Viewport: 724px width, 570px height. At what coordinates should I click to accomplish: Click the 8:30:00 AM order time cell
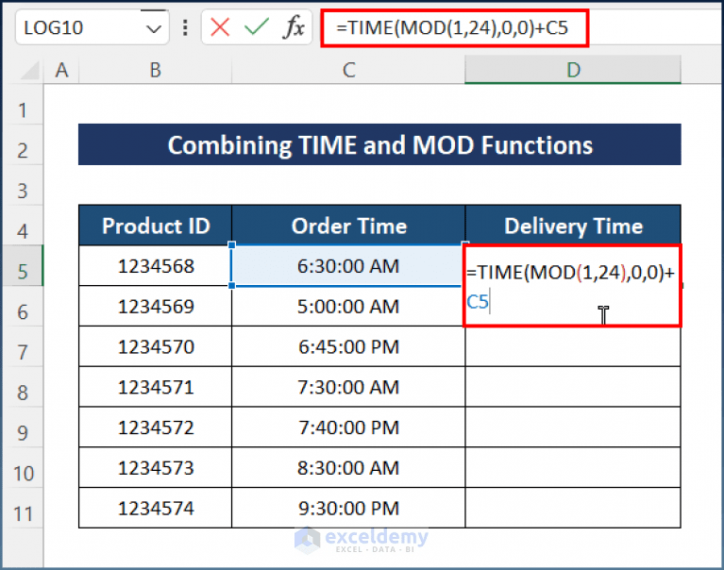[x=348, y=468]
